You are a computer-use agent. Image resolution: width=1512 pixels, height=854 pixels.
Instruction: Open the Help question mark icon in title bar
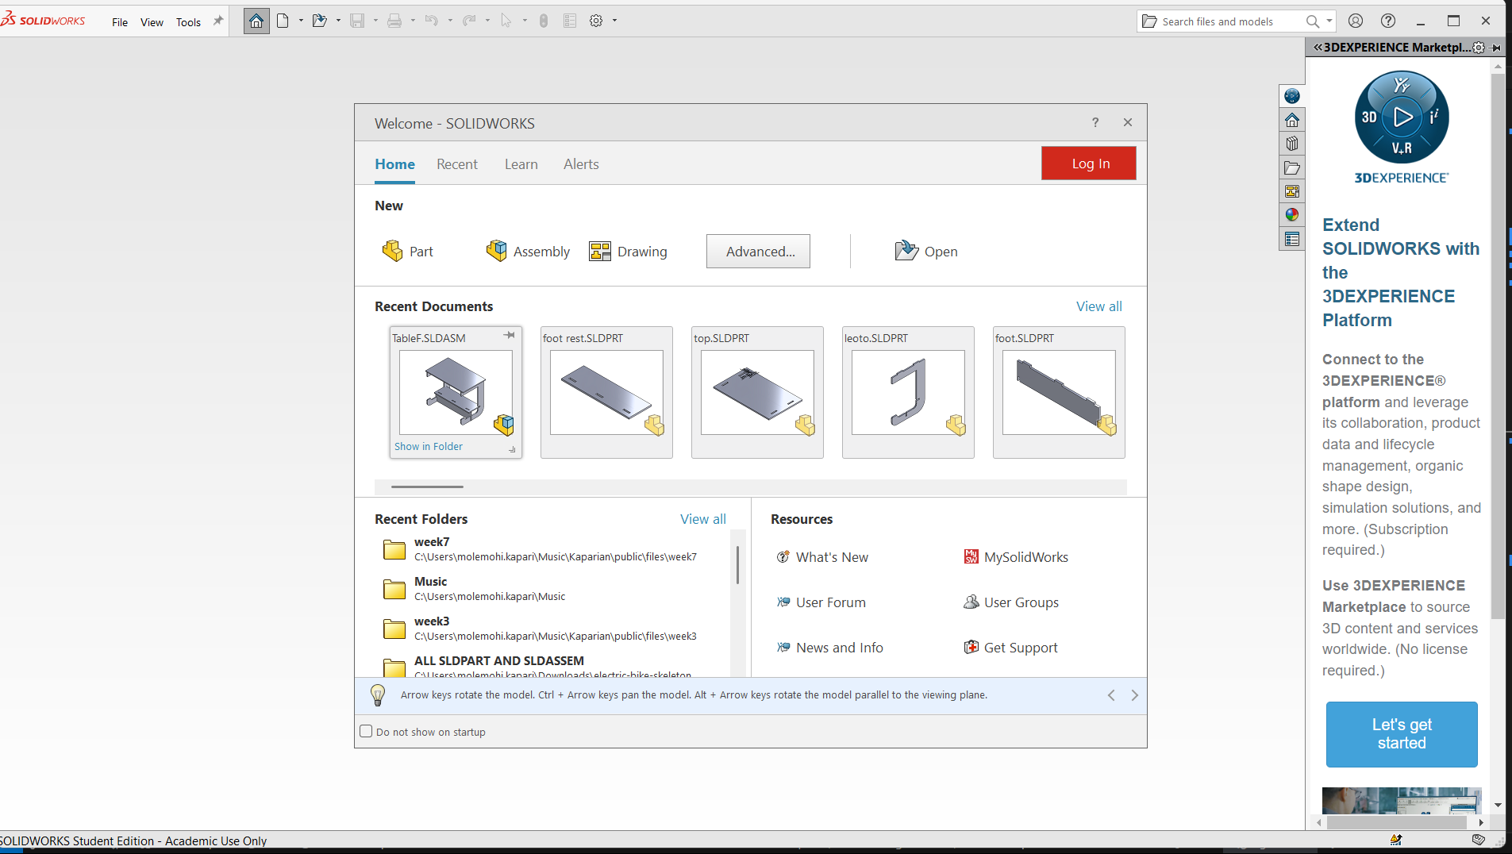pos(1388,21)
